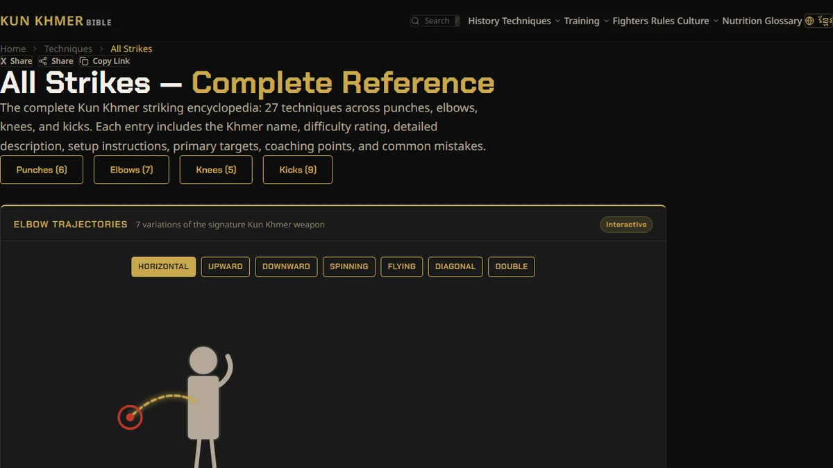Image resolution: width=833 pixels, height=468 pixels.
Task: Show the Downward elbow trajectory
Action: coord(286,267)
